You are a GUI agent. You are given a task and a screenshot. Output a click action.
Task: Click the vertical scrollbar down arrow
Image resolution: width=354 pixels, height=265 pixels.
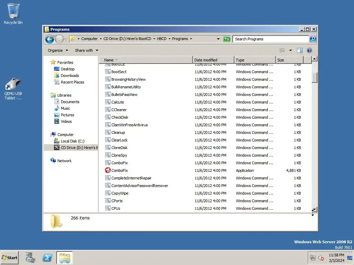315,209
